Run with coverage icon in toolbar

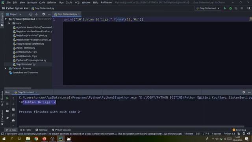click(x=236, y=8)
